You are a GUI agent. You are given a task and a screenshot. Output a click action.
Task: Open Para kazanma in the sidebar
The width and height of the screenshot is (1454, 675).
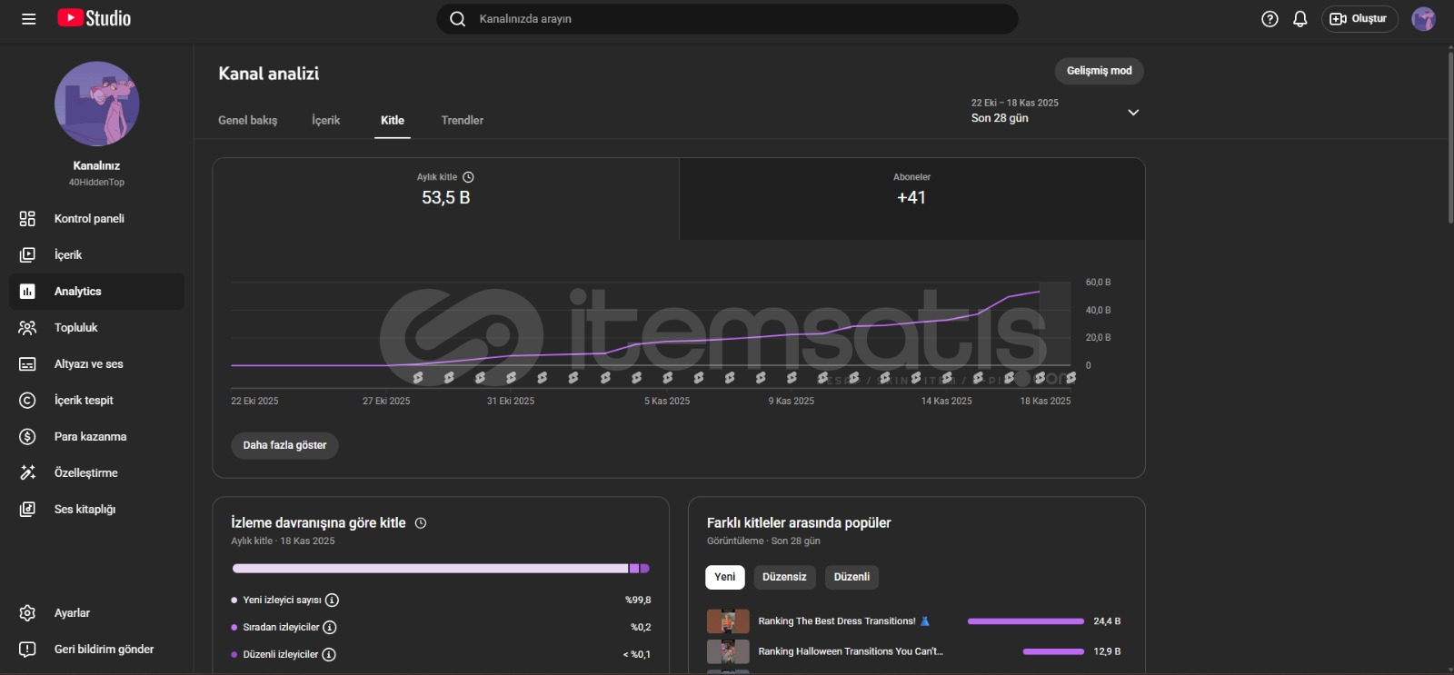pyautogui.click(x=90, y=437)
